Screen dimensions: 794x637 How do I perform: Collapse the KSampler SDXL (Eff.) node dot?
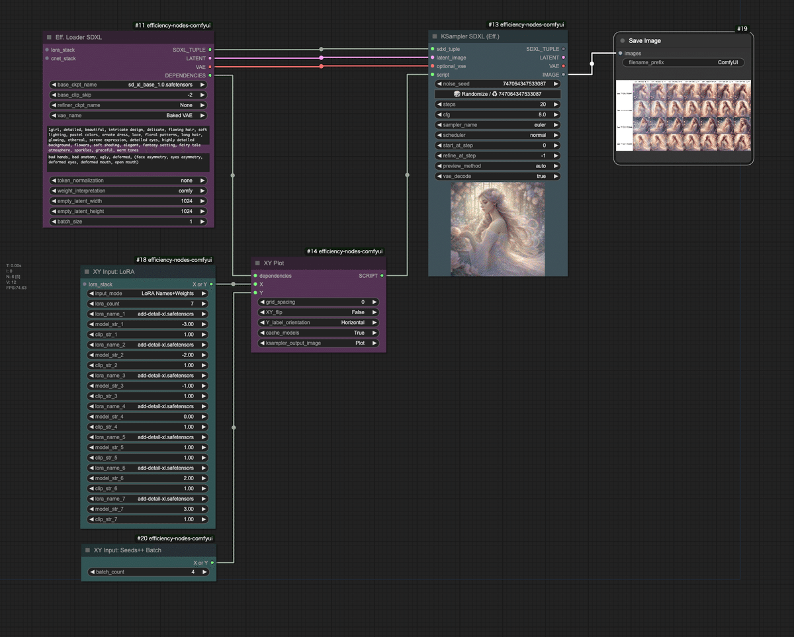[x=435, y=36]
